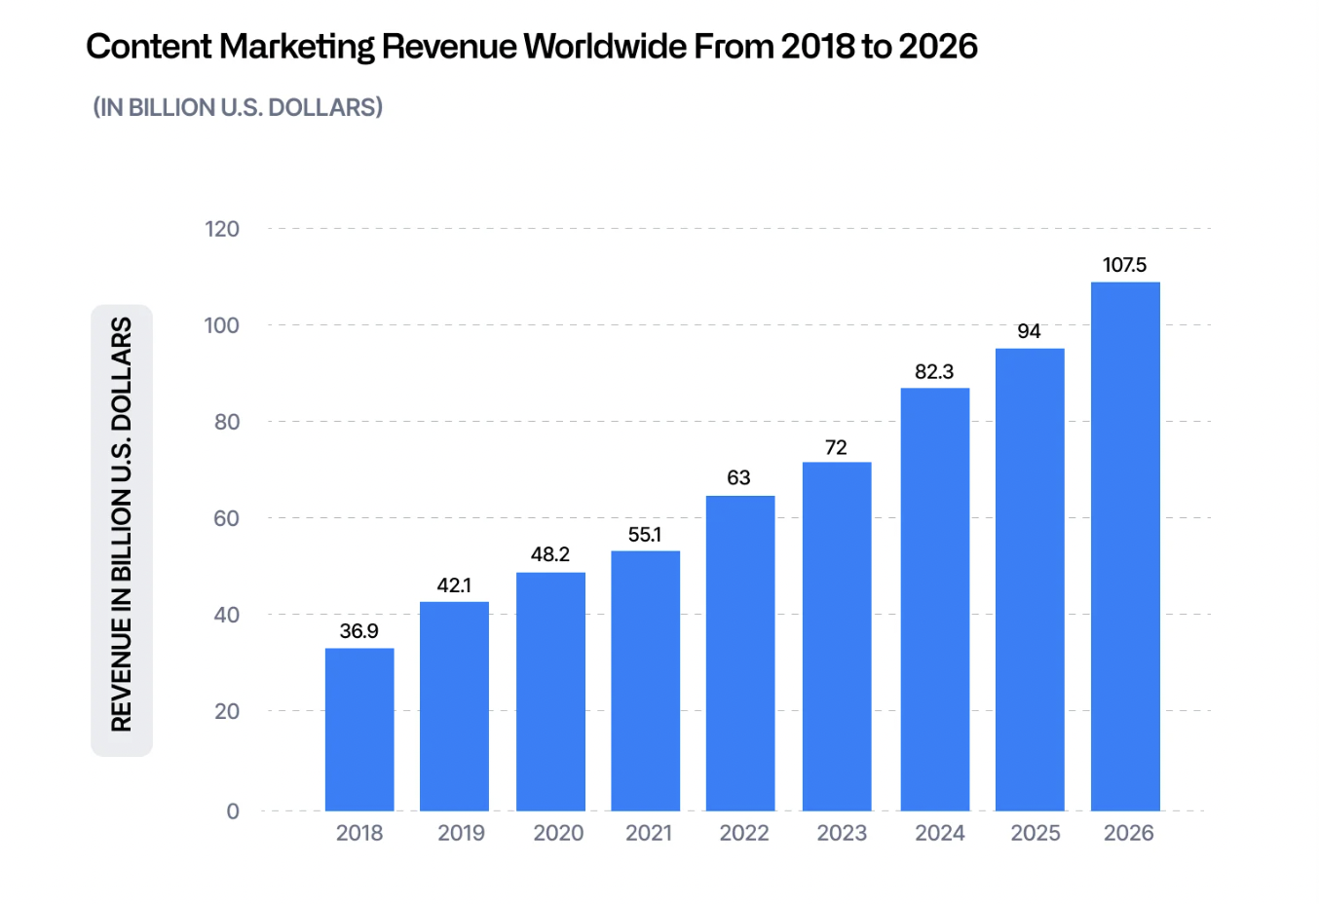Select the tallest bar for 2026

coord(1125,546)
